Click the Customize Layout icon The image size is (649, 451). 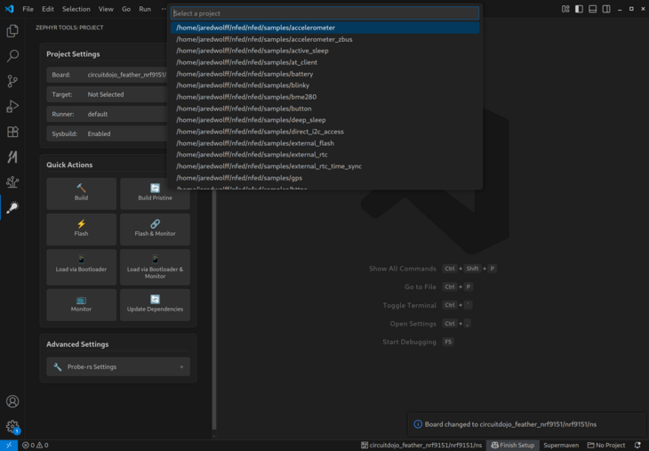565,9
